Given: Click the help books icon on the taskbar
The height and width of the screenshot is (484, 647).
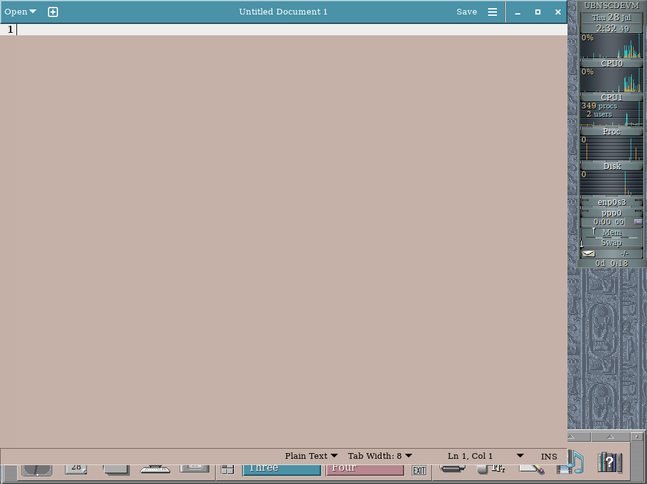Looking at the screenshot, I should (x=609, y=464).
